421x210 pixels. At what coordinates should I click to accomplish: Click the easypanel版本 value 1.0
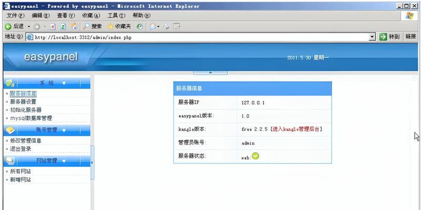tap(245, 116)
